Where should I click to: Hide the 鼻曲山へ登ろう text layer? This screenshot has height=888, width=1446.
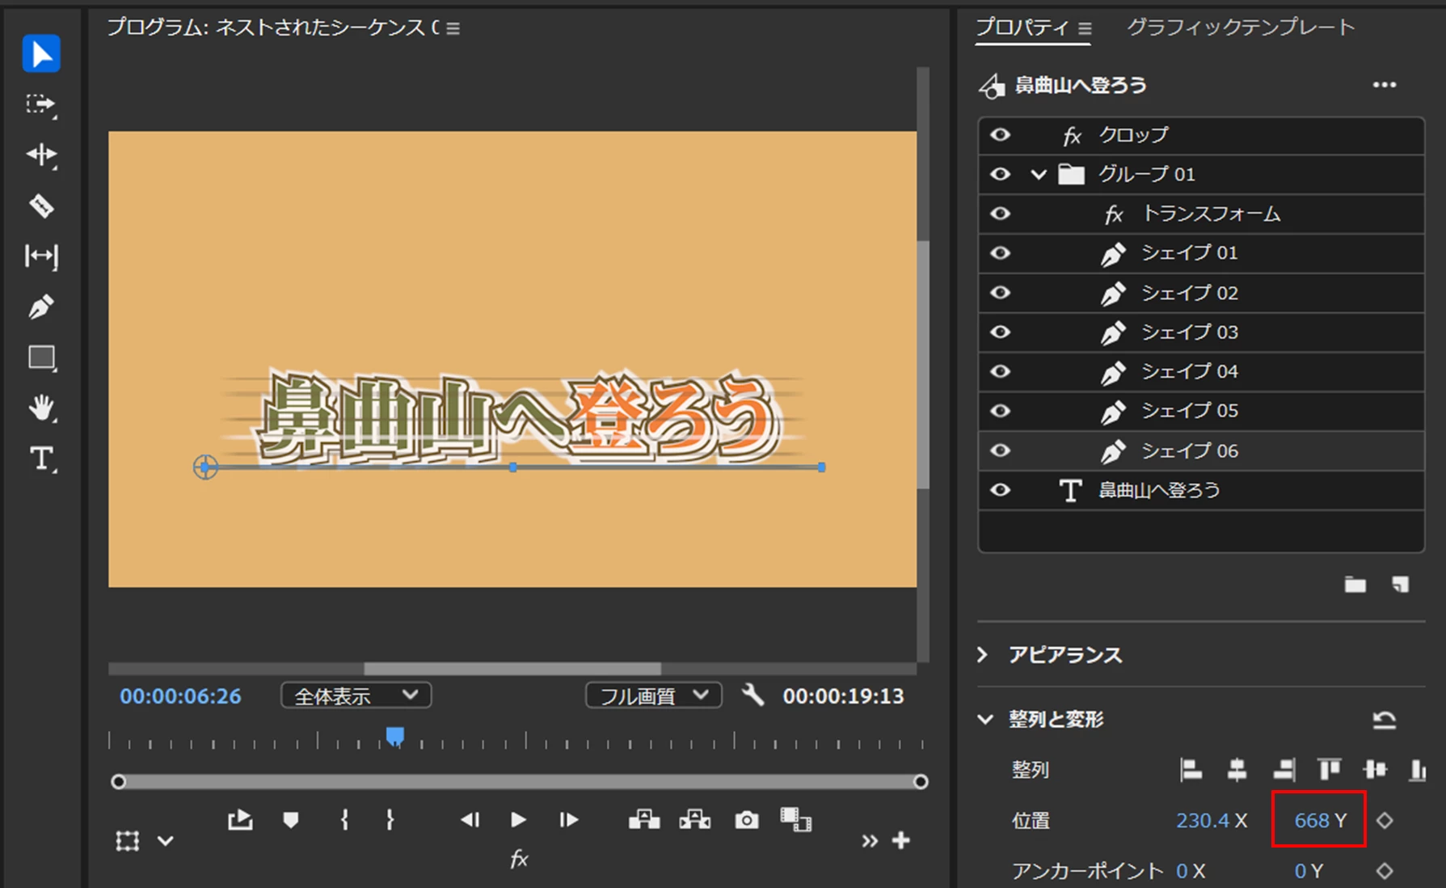(1001, 490)
